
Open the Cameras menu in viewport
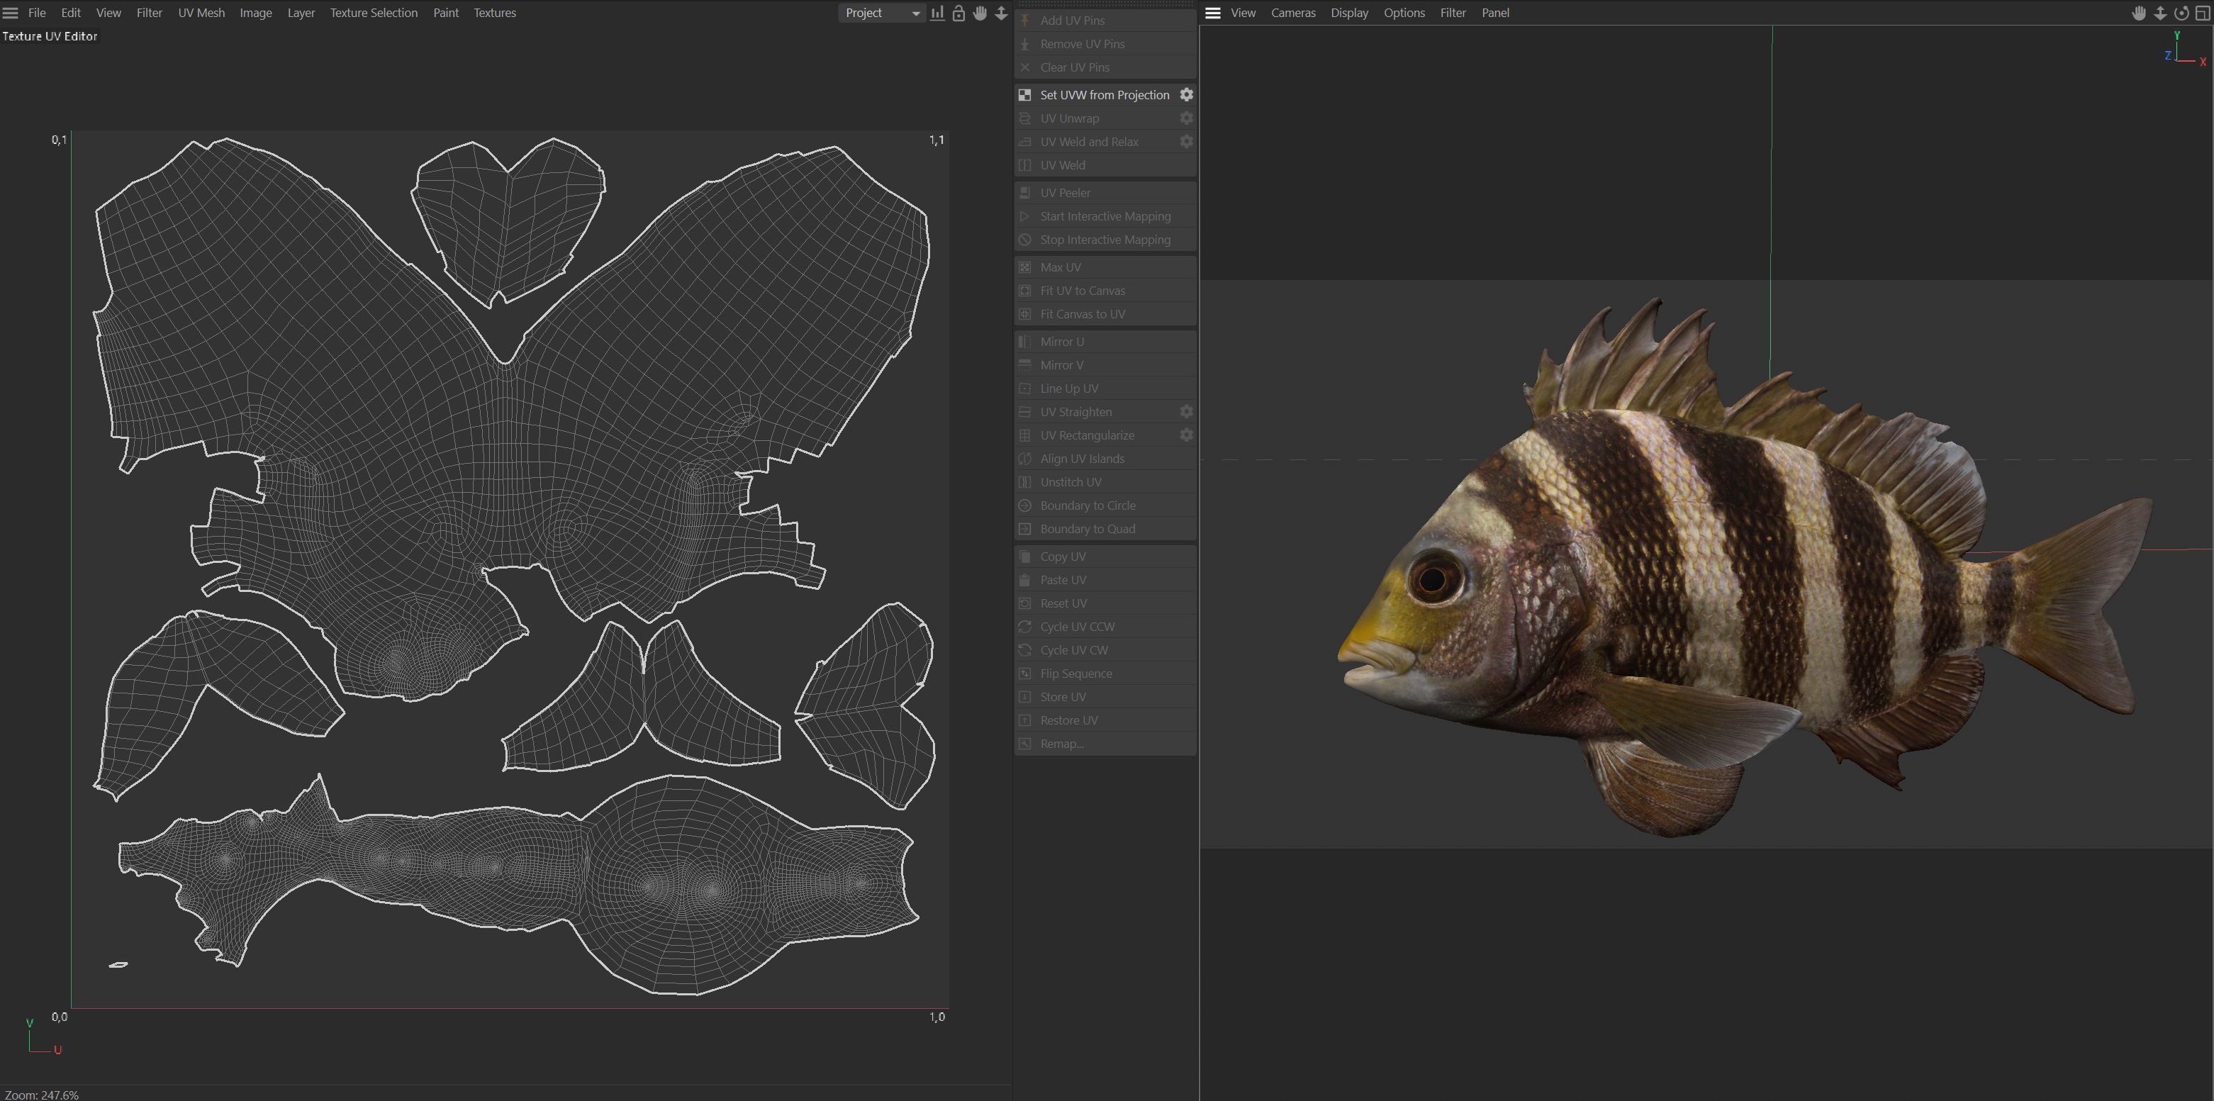click(1292, 13)
